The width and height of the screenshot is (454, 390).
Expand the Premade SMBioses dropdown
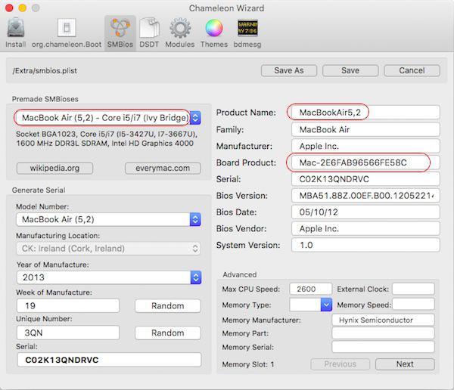(x=194, y=118)
